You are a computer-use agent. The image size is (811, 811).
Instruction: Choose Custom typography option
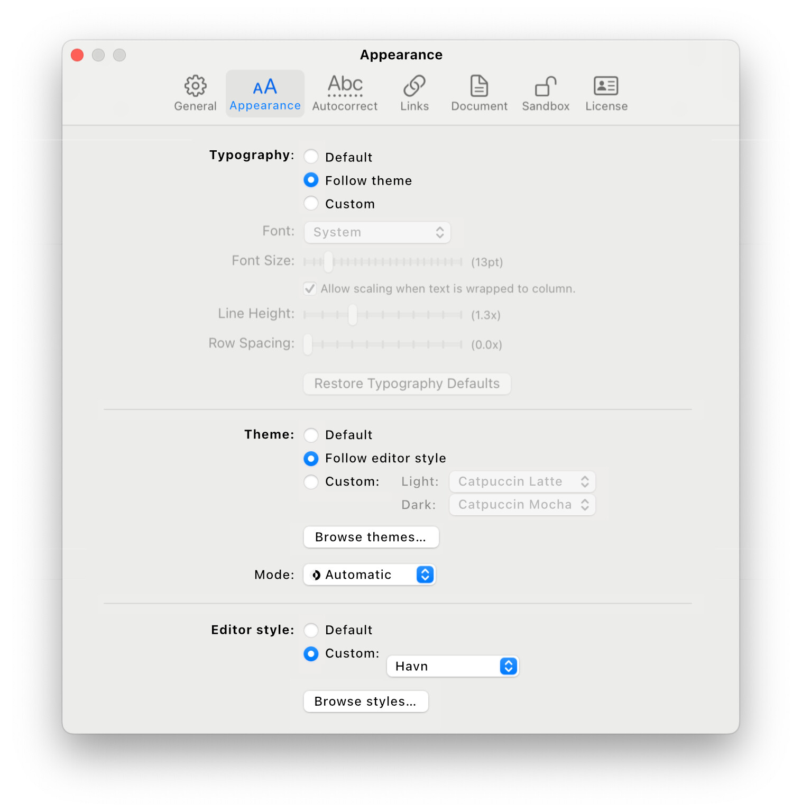click(311, 204)
